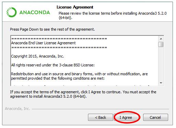Click the Copyright 2015 line in license
The width and height of the screenshot is (176, 128).
click(37, 56)
